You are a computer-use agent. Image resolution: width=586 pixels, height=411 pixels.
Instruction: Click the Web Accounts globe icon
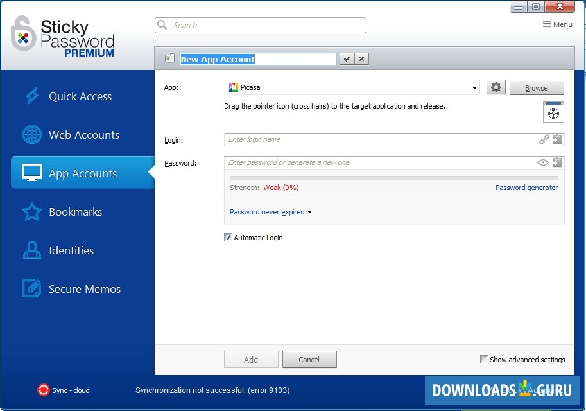31,134
